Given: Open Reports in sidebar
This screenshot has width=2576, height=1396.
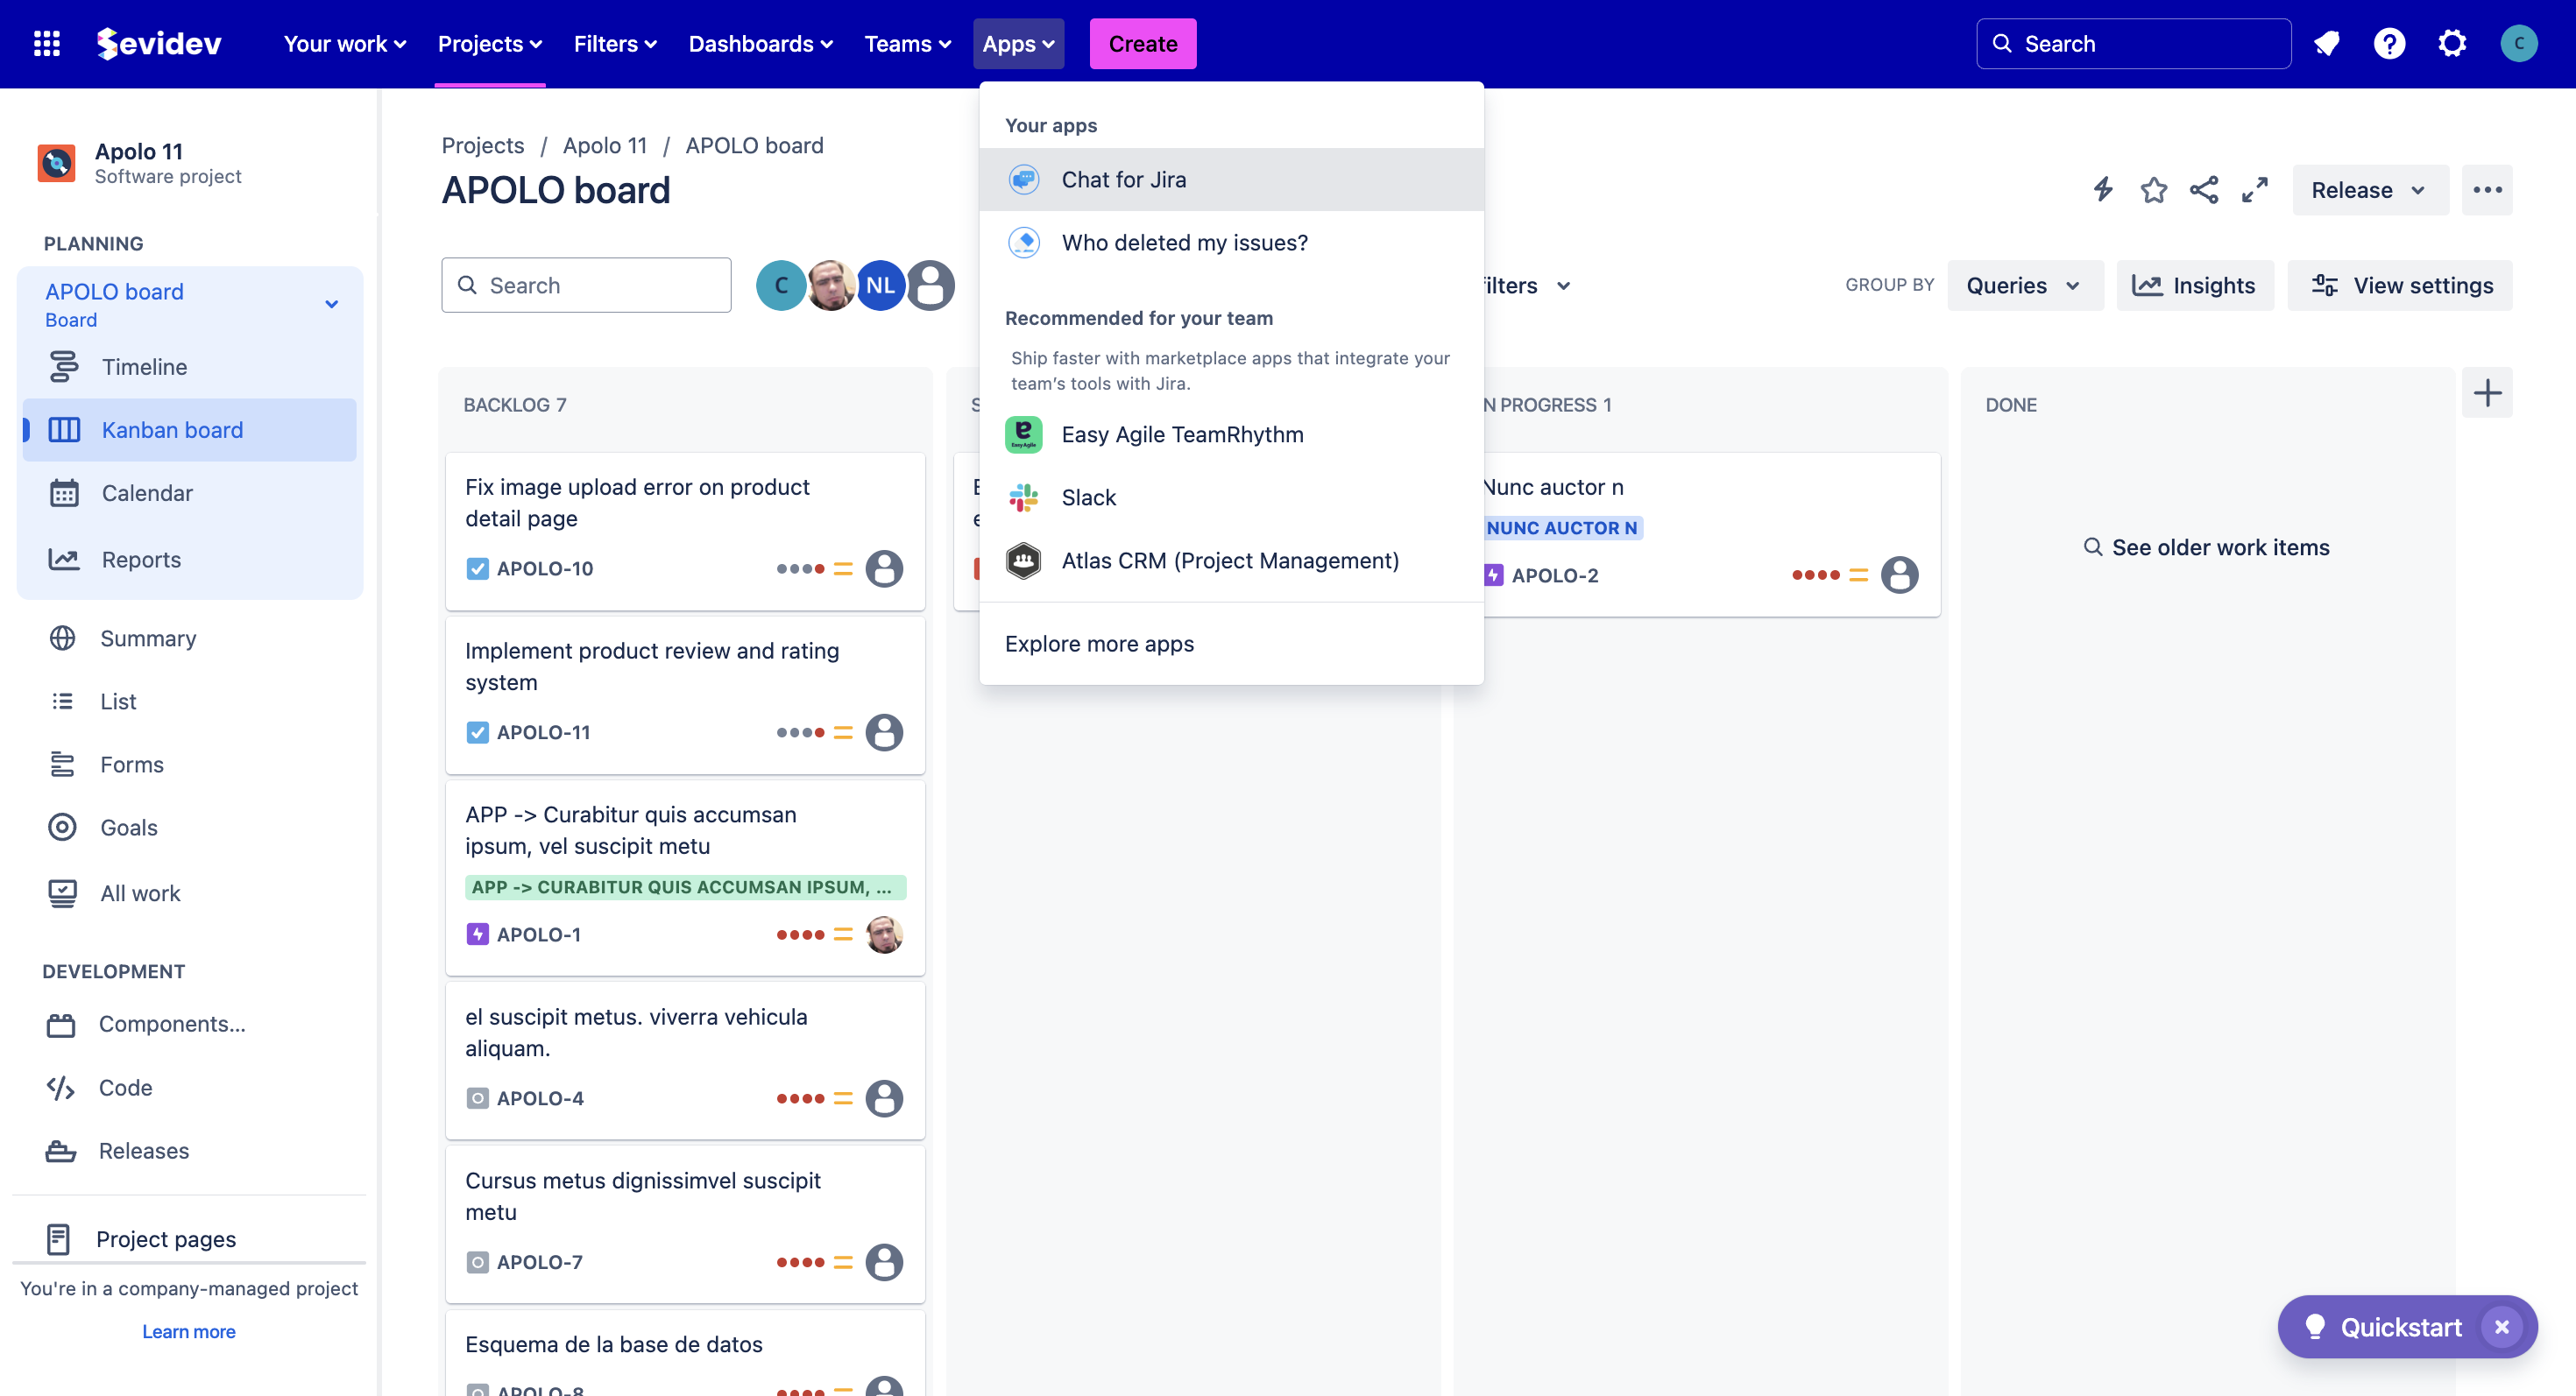Looking at the screenshot, I should [189, 559].
